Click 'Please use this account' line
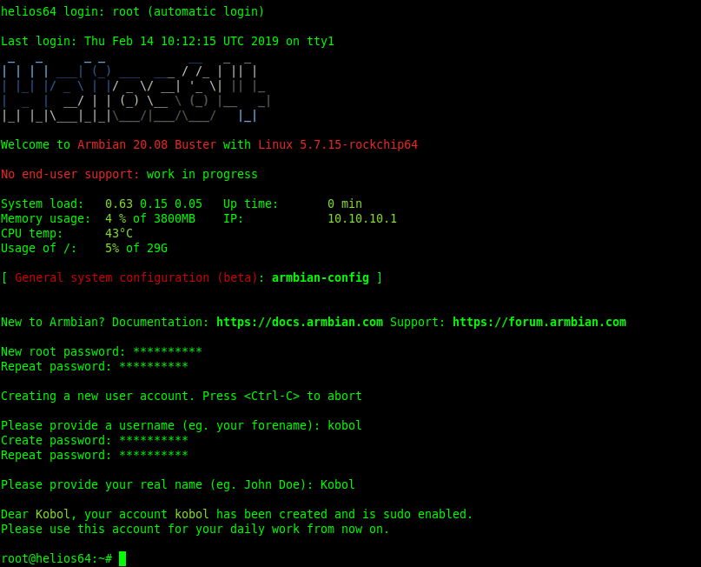This screenshot has height=567, width=701. [x=195, y=529]
